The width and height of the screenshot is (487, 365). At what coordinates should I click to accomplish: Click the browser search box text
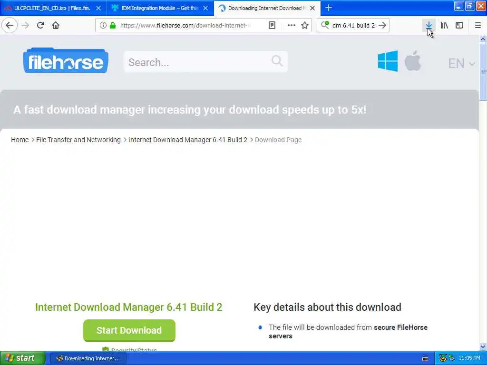353,25
